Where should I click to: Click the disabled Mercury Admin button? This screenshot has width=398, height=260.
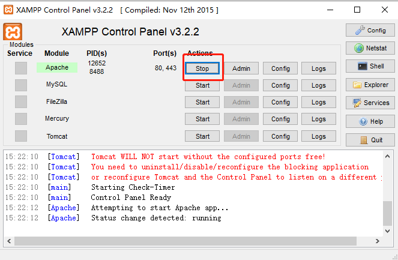(x=241, y=119)
